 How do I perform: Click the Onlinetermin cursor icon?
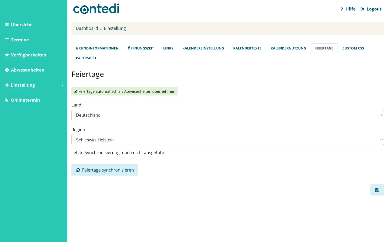click(7, 100)
